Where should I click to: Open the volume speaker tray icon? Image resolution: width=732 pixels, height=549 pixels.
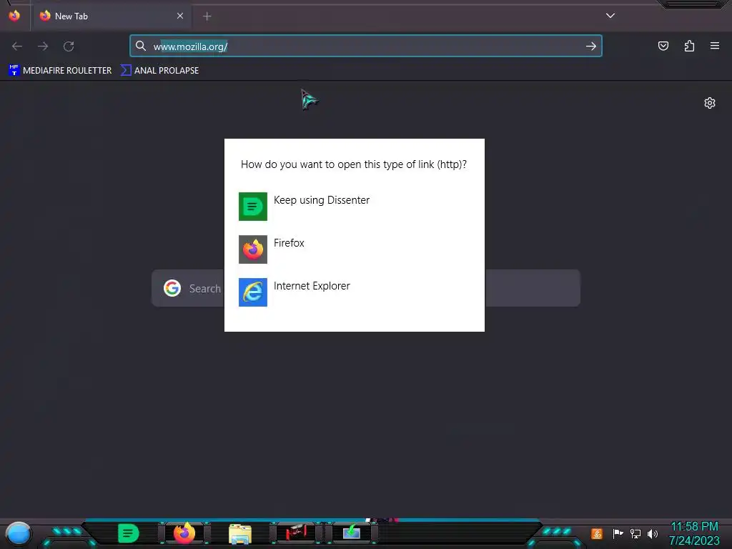tap(653, 533)
